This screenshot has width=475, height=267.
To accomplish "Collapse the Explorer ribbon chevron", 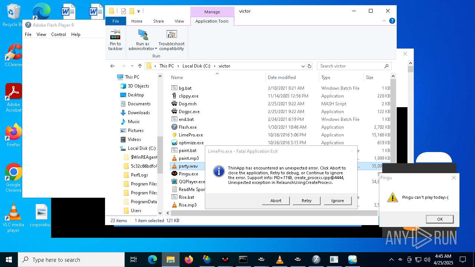I will [384, 21].
